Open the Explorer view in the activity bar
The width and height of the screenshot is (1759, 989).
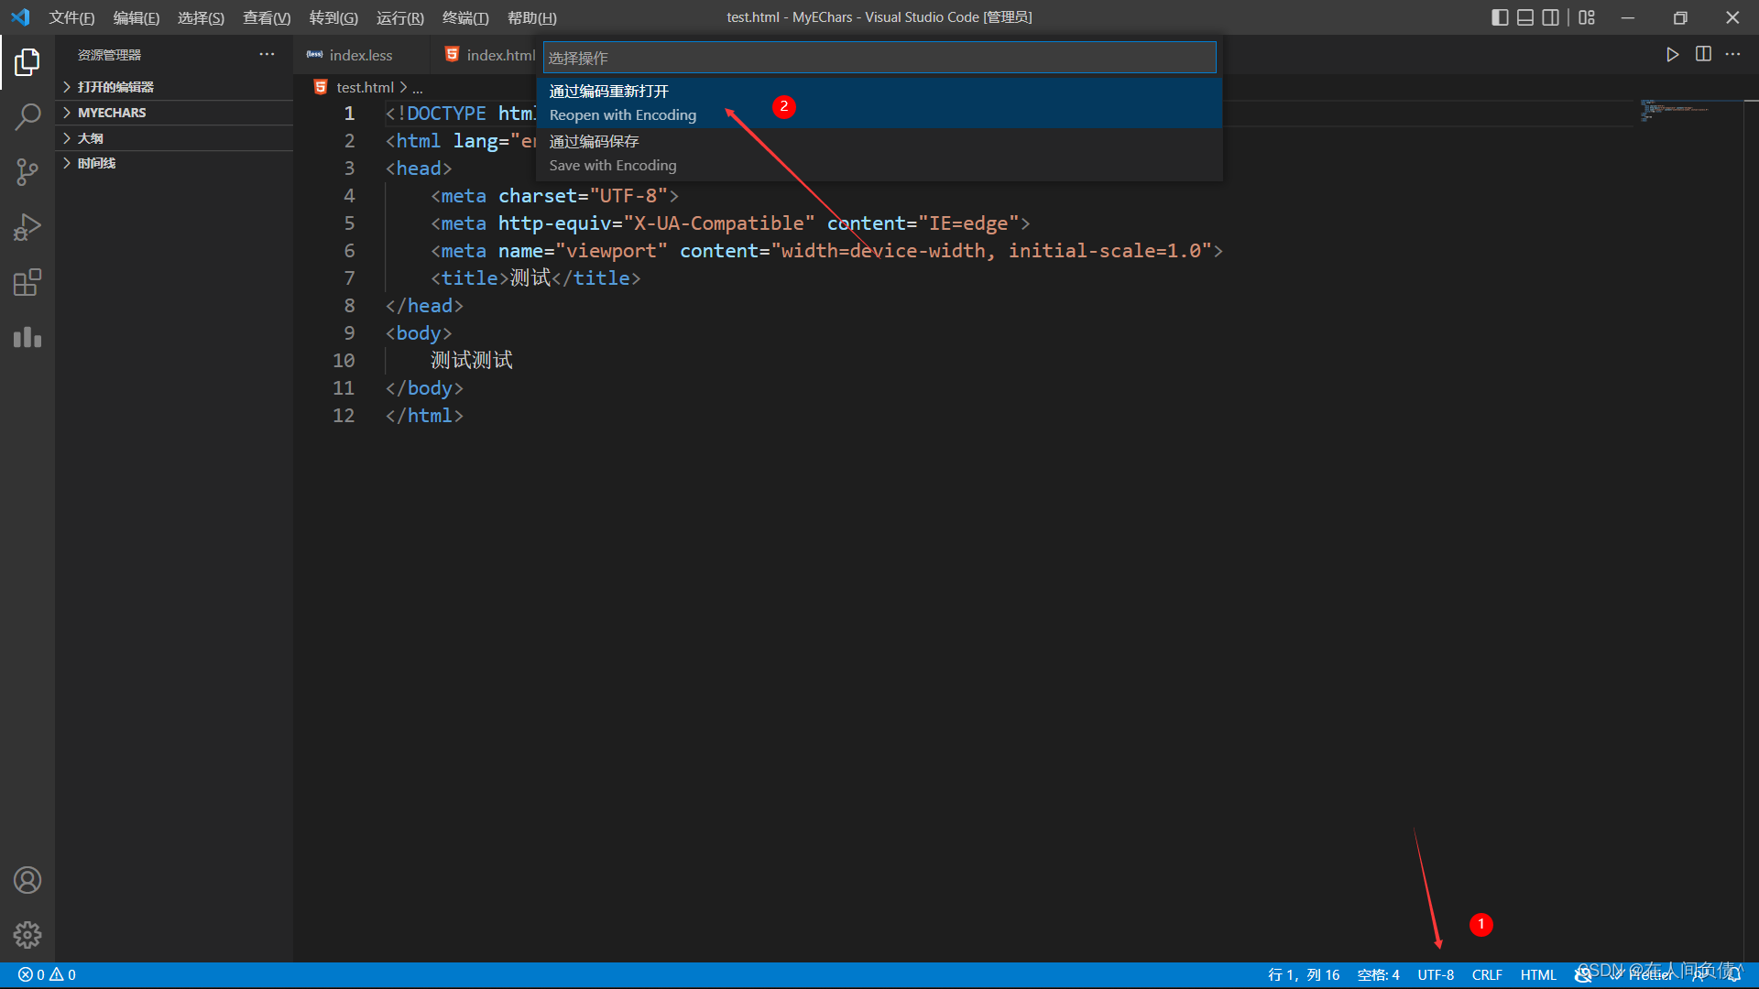(x=27, y=62)
